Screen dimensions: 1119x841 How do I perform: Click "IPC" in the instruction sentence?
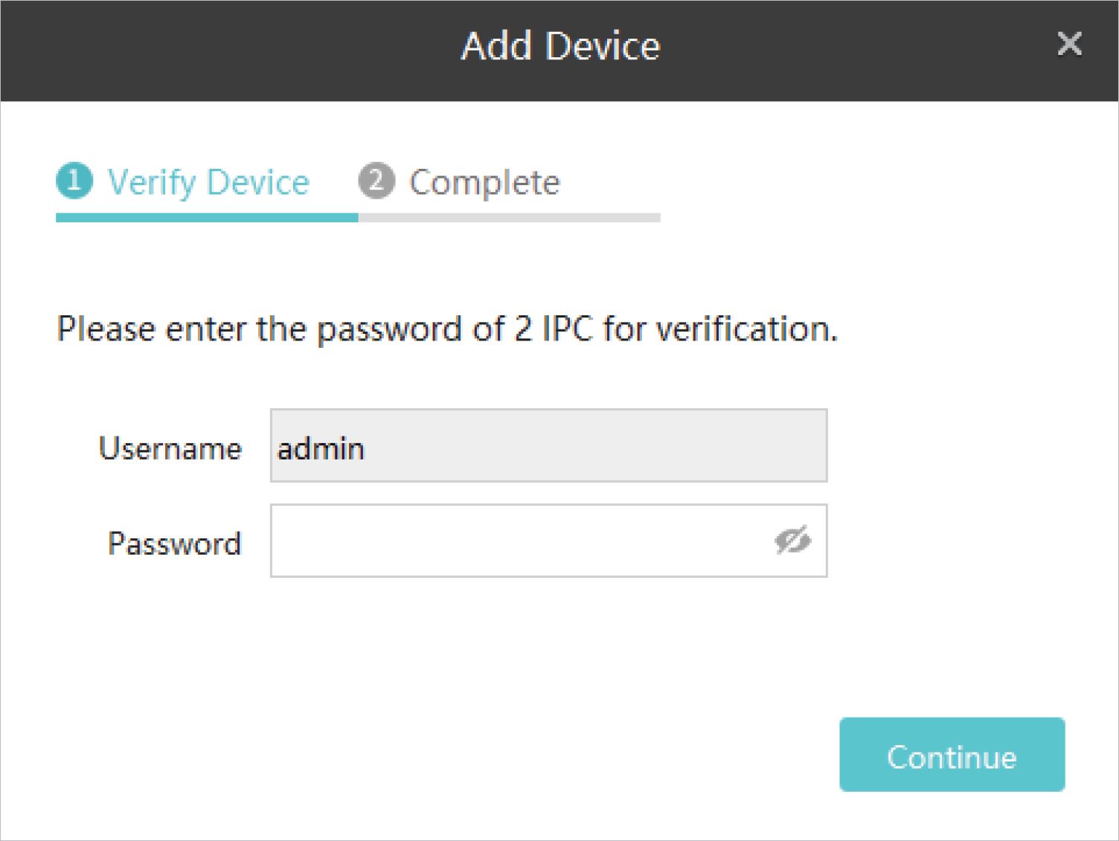tap(568, 329)
